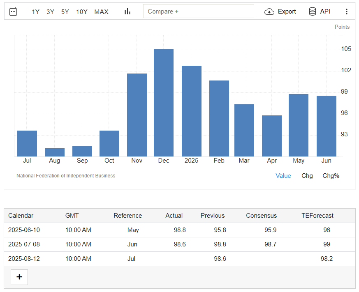The width and height of the screenshot is (359, 292).
Task: Click National Federation of Independent Business source
Action: click(66, 176)
